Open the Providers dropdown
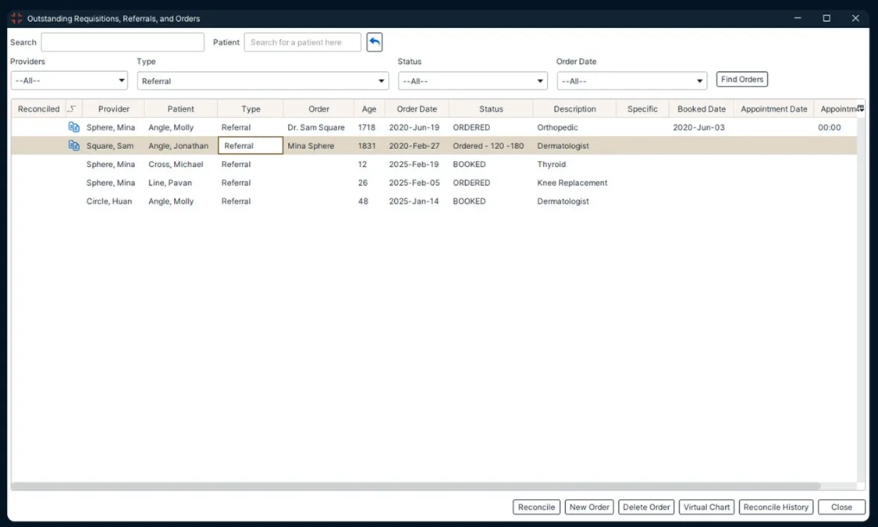Image resolution: width=878 pixels, height=527 pixels. coord(69,80)
